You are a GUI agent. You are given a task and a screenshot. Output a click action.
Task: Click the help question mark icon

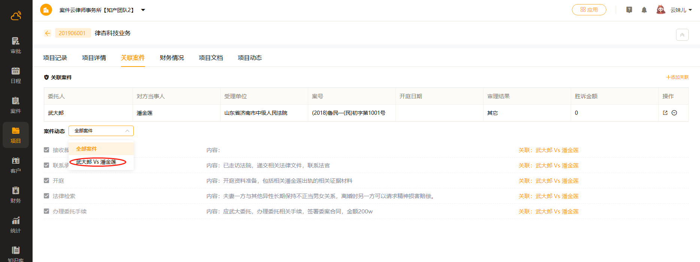point(629,10)
